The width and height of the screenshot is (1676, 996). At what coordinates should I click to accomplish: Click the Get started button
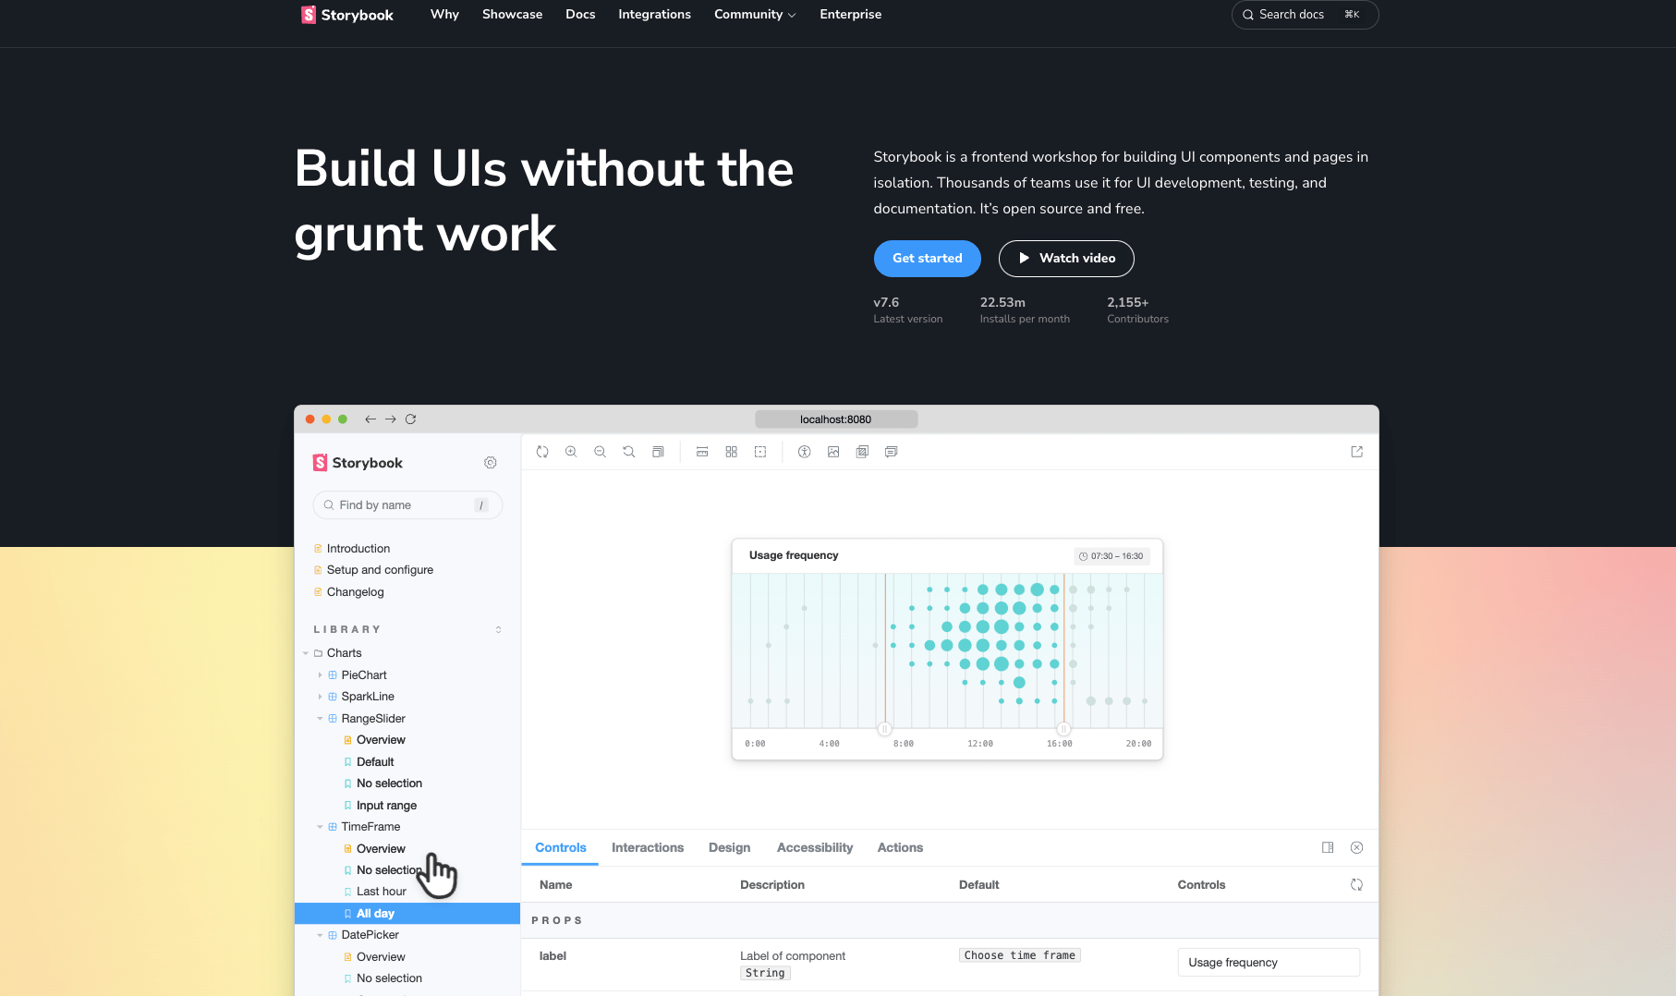pos(927,259)
